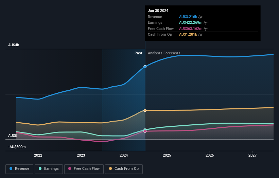The width and height of the screenshot is (279, 178).
Task: Click the AU$0 y-axis label
Action: (x=13, y=136)
